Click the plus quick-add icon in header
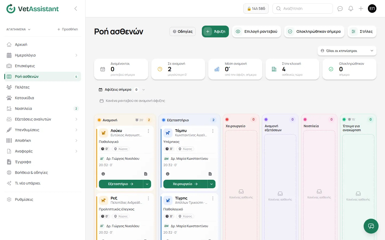Viewport: 385px width, 240px height. (x=361, y=9)
